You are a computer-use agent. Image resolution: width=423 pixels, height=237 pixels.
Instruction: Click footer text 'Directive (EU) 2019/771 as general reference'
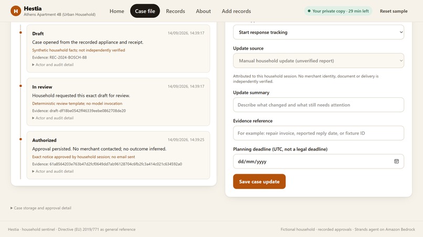(97, 230)
